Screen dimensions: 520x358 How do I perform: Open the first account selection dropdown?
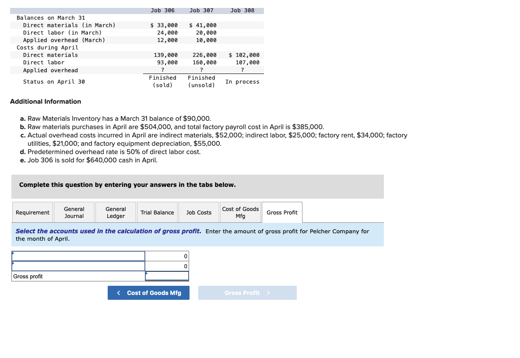pos(13,253)
